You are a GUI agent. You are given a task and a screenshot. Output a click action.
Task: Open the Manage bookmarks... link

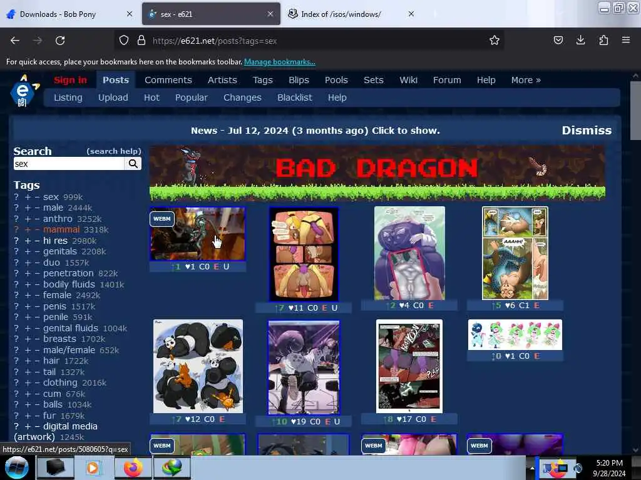tap(280, 62)
